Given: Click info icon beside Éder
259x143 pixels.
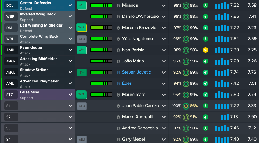Looking at the screenshot, I should click(118, 84).
